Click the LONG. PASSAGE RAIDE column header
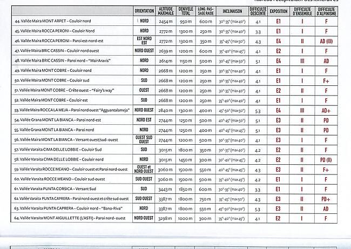Screen dimensions: 351x249 pyautogui.click(x=206, y=11)
